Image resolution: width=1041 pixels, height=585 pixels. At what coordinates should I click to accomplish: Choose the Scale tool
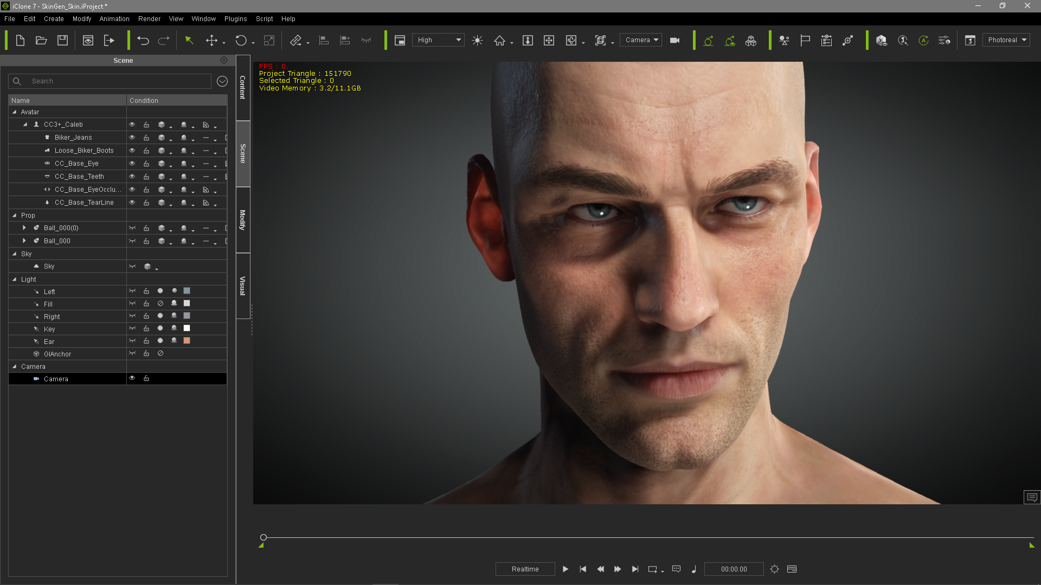click(269, 40)
